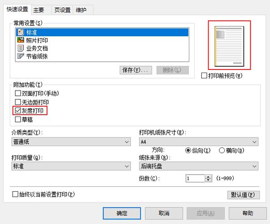Select 横向 landscape orientation
The height and width of the screenshot is (224, 270).
pos(222,151)
